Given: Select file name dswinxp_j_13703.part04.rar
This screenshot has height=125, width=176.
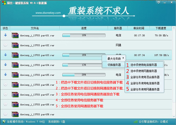Looking at the screenshot, I should [37, 65].
